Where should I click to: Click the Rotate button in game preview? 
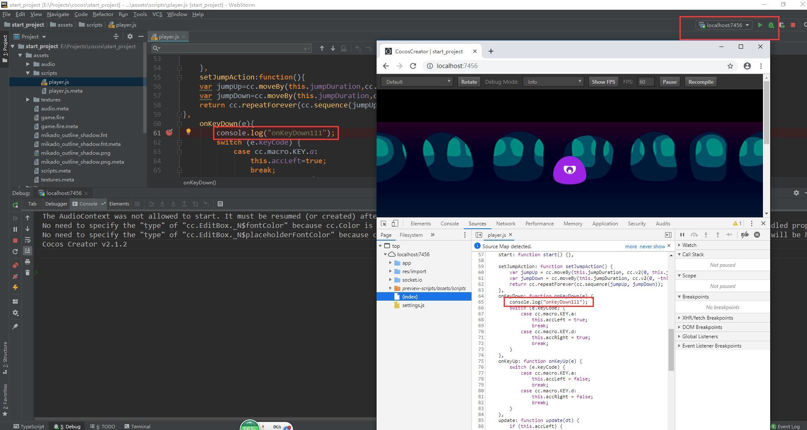(x=469, y=82)
